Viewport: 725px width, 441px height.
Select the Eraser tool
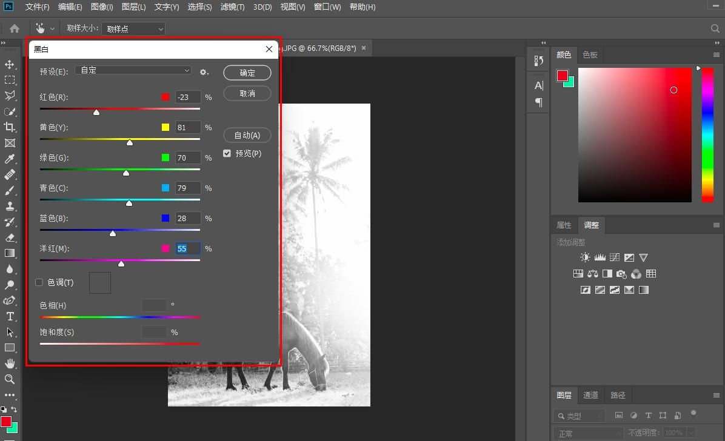(x=10, y=237)
